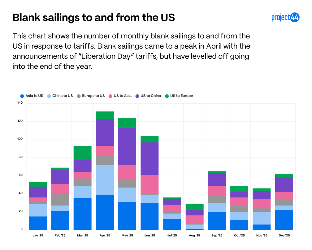Image resolution: width=312 pixels, height=250 pixels.
Task: Click the chart title Blank sailings heading
Action: 94,18
